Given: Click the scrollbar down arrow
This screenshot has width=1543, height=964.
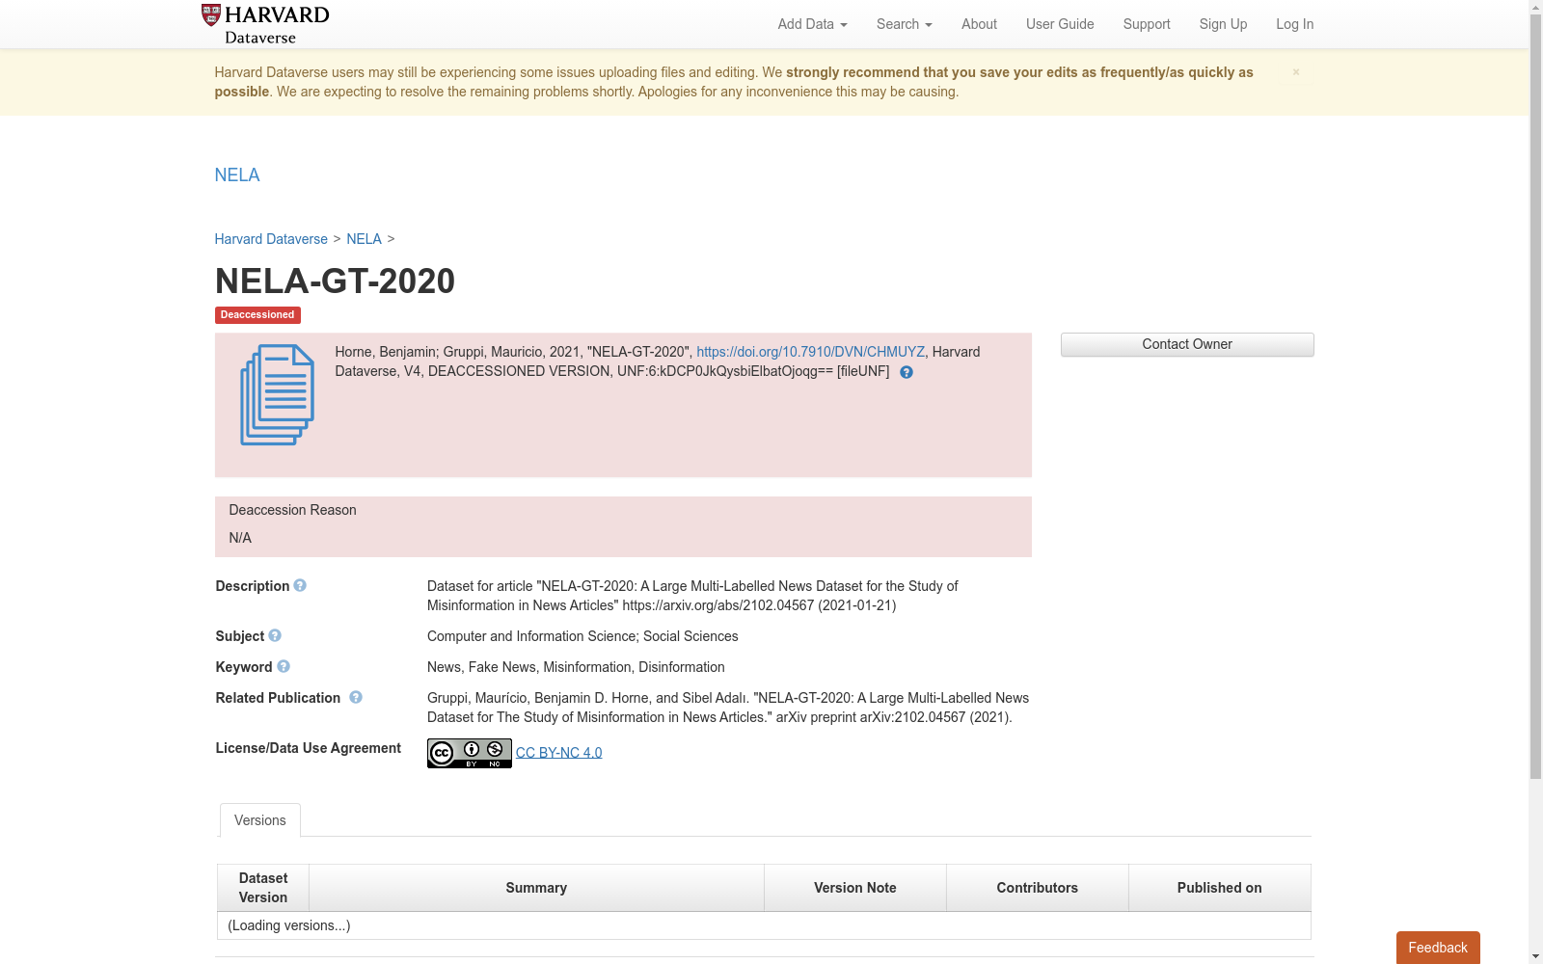Looking at the screenshot, I should point(1536,956).
